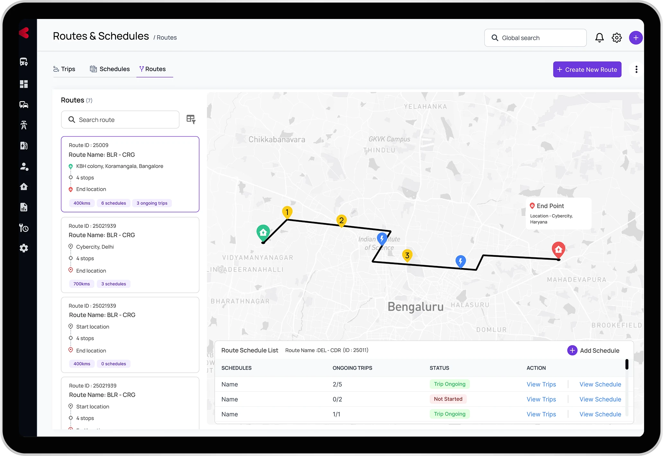Click View Trips in first schedule row
The image size is (663, 456).
[x=541, y=384]
